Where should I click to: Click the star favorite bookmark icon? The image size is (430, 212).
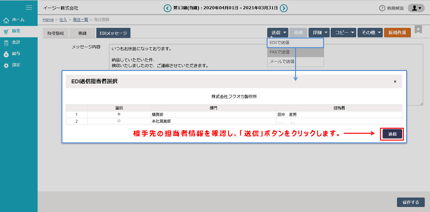point(418,29)
